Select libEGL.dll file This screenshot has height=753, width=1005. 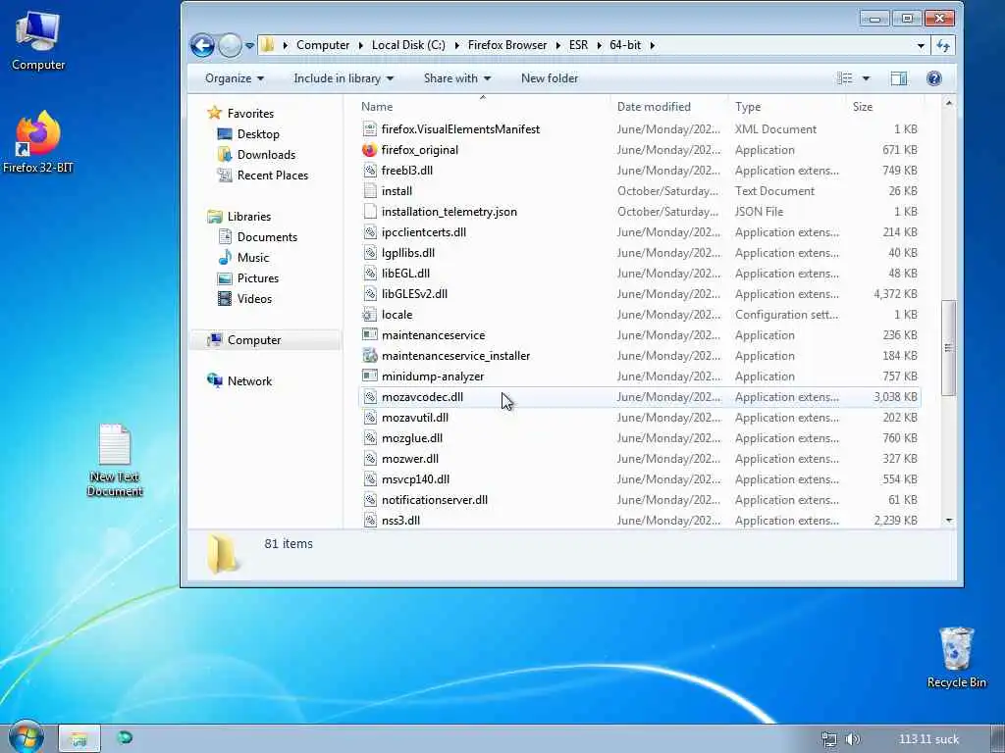405,274
